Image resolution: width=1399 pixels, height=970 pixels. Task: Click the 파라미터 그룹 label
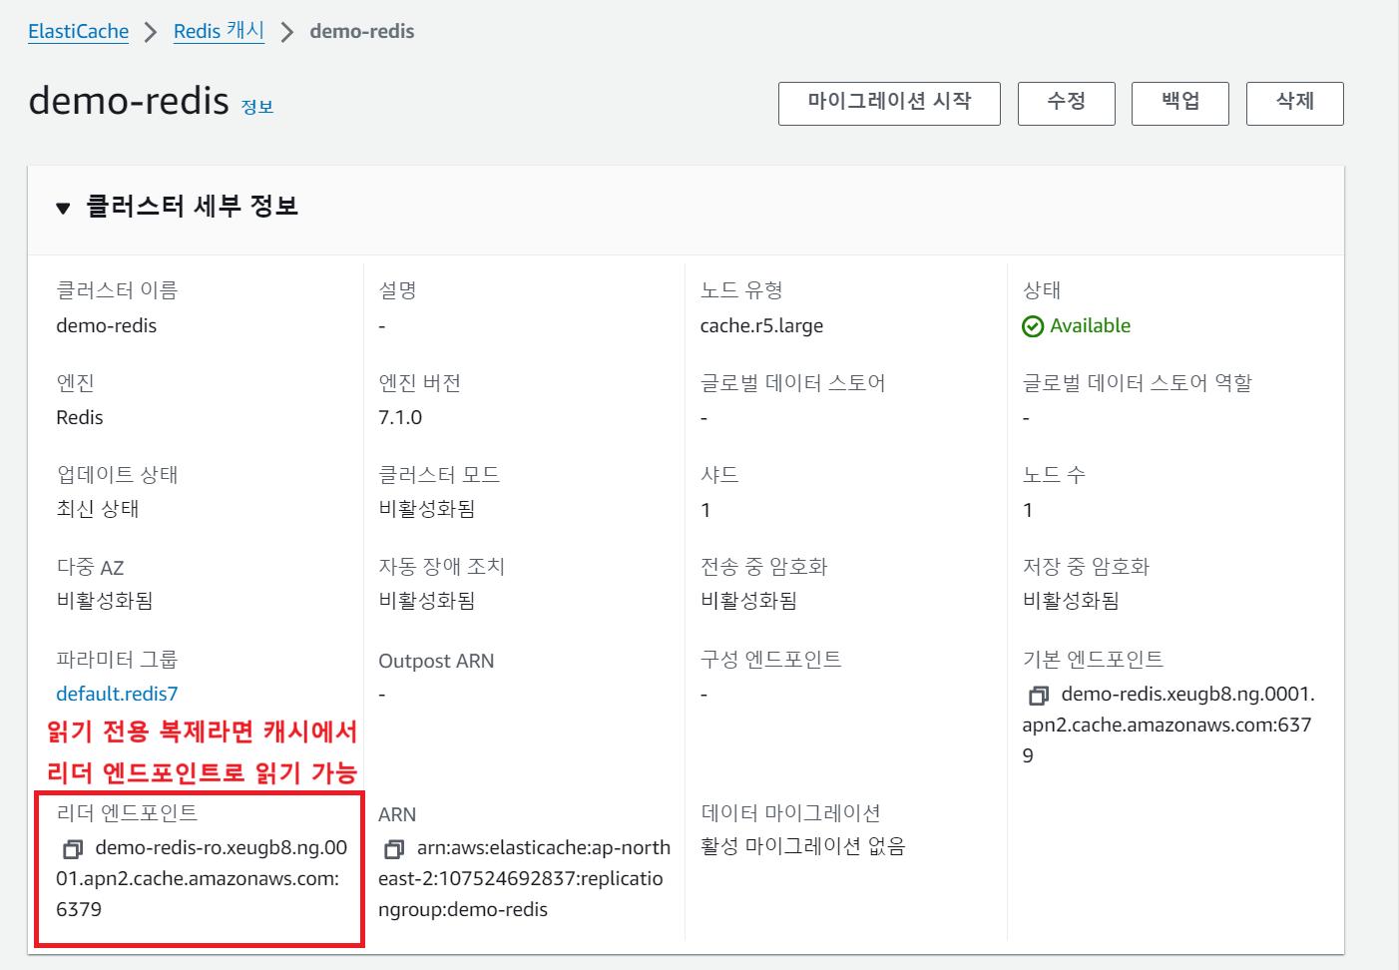(x=117, y=660)
